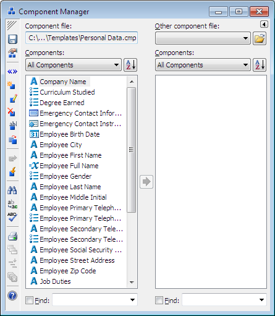275x316 pixels.
Task: Open the right Find field dropdown arrow
Action: [261, 300]
